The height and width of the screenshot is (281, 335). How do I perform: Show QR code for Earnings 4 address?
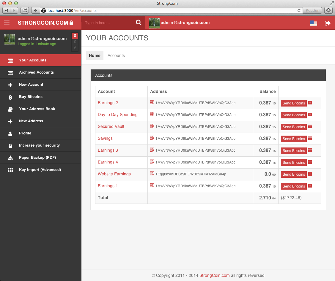click(x=152, y=162)
